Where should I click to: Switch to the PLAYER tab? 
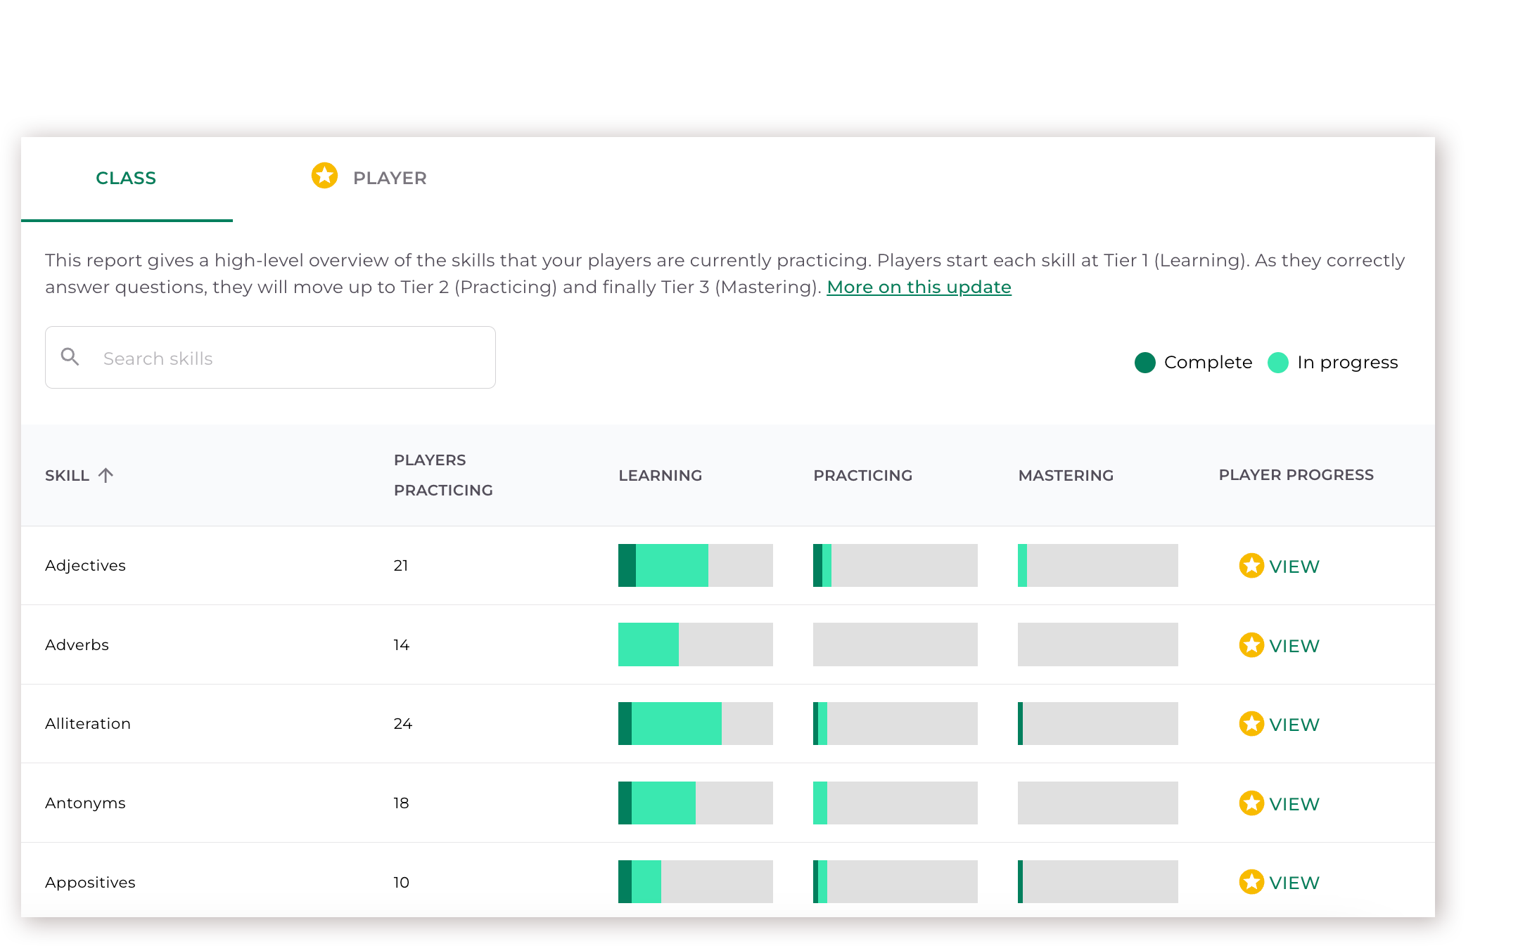click(390, 177)
